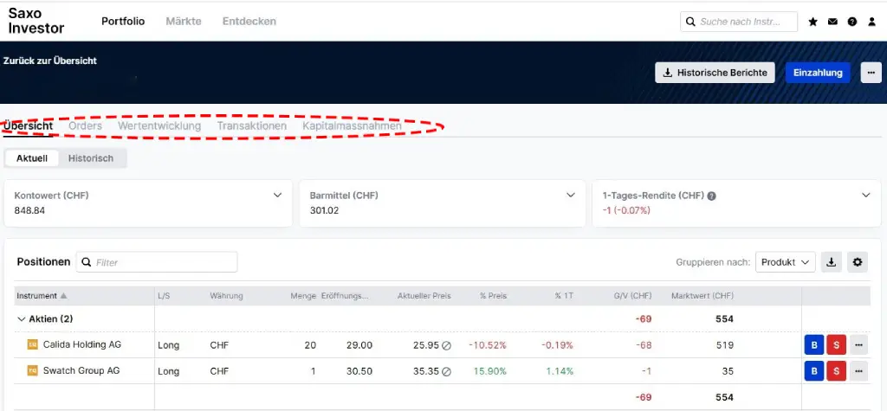Click the Kontowert value 848.84
Viewport: 887px width, 411px height.
[29, 211]
